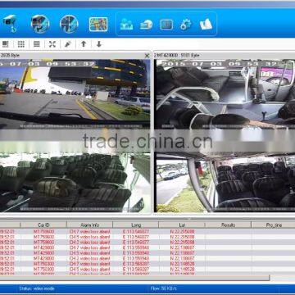Click the up arrow toolbar icon
Screen dimensions: 295x295
tap(84, 44)
